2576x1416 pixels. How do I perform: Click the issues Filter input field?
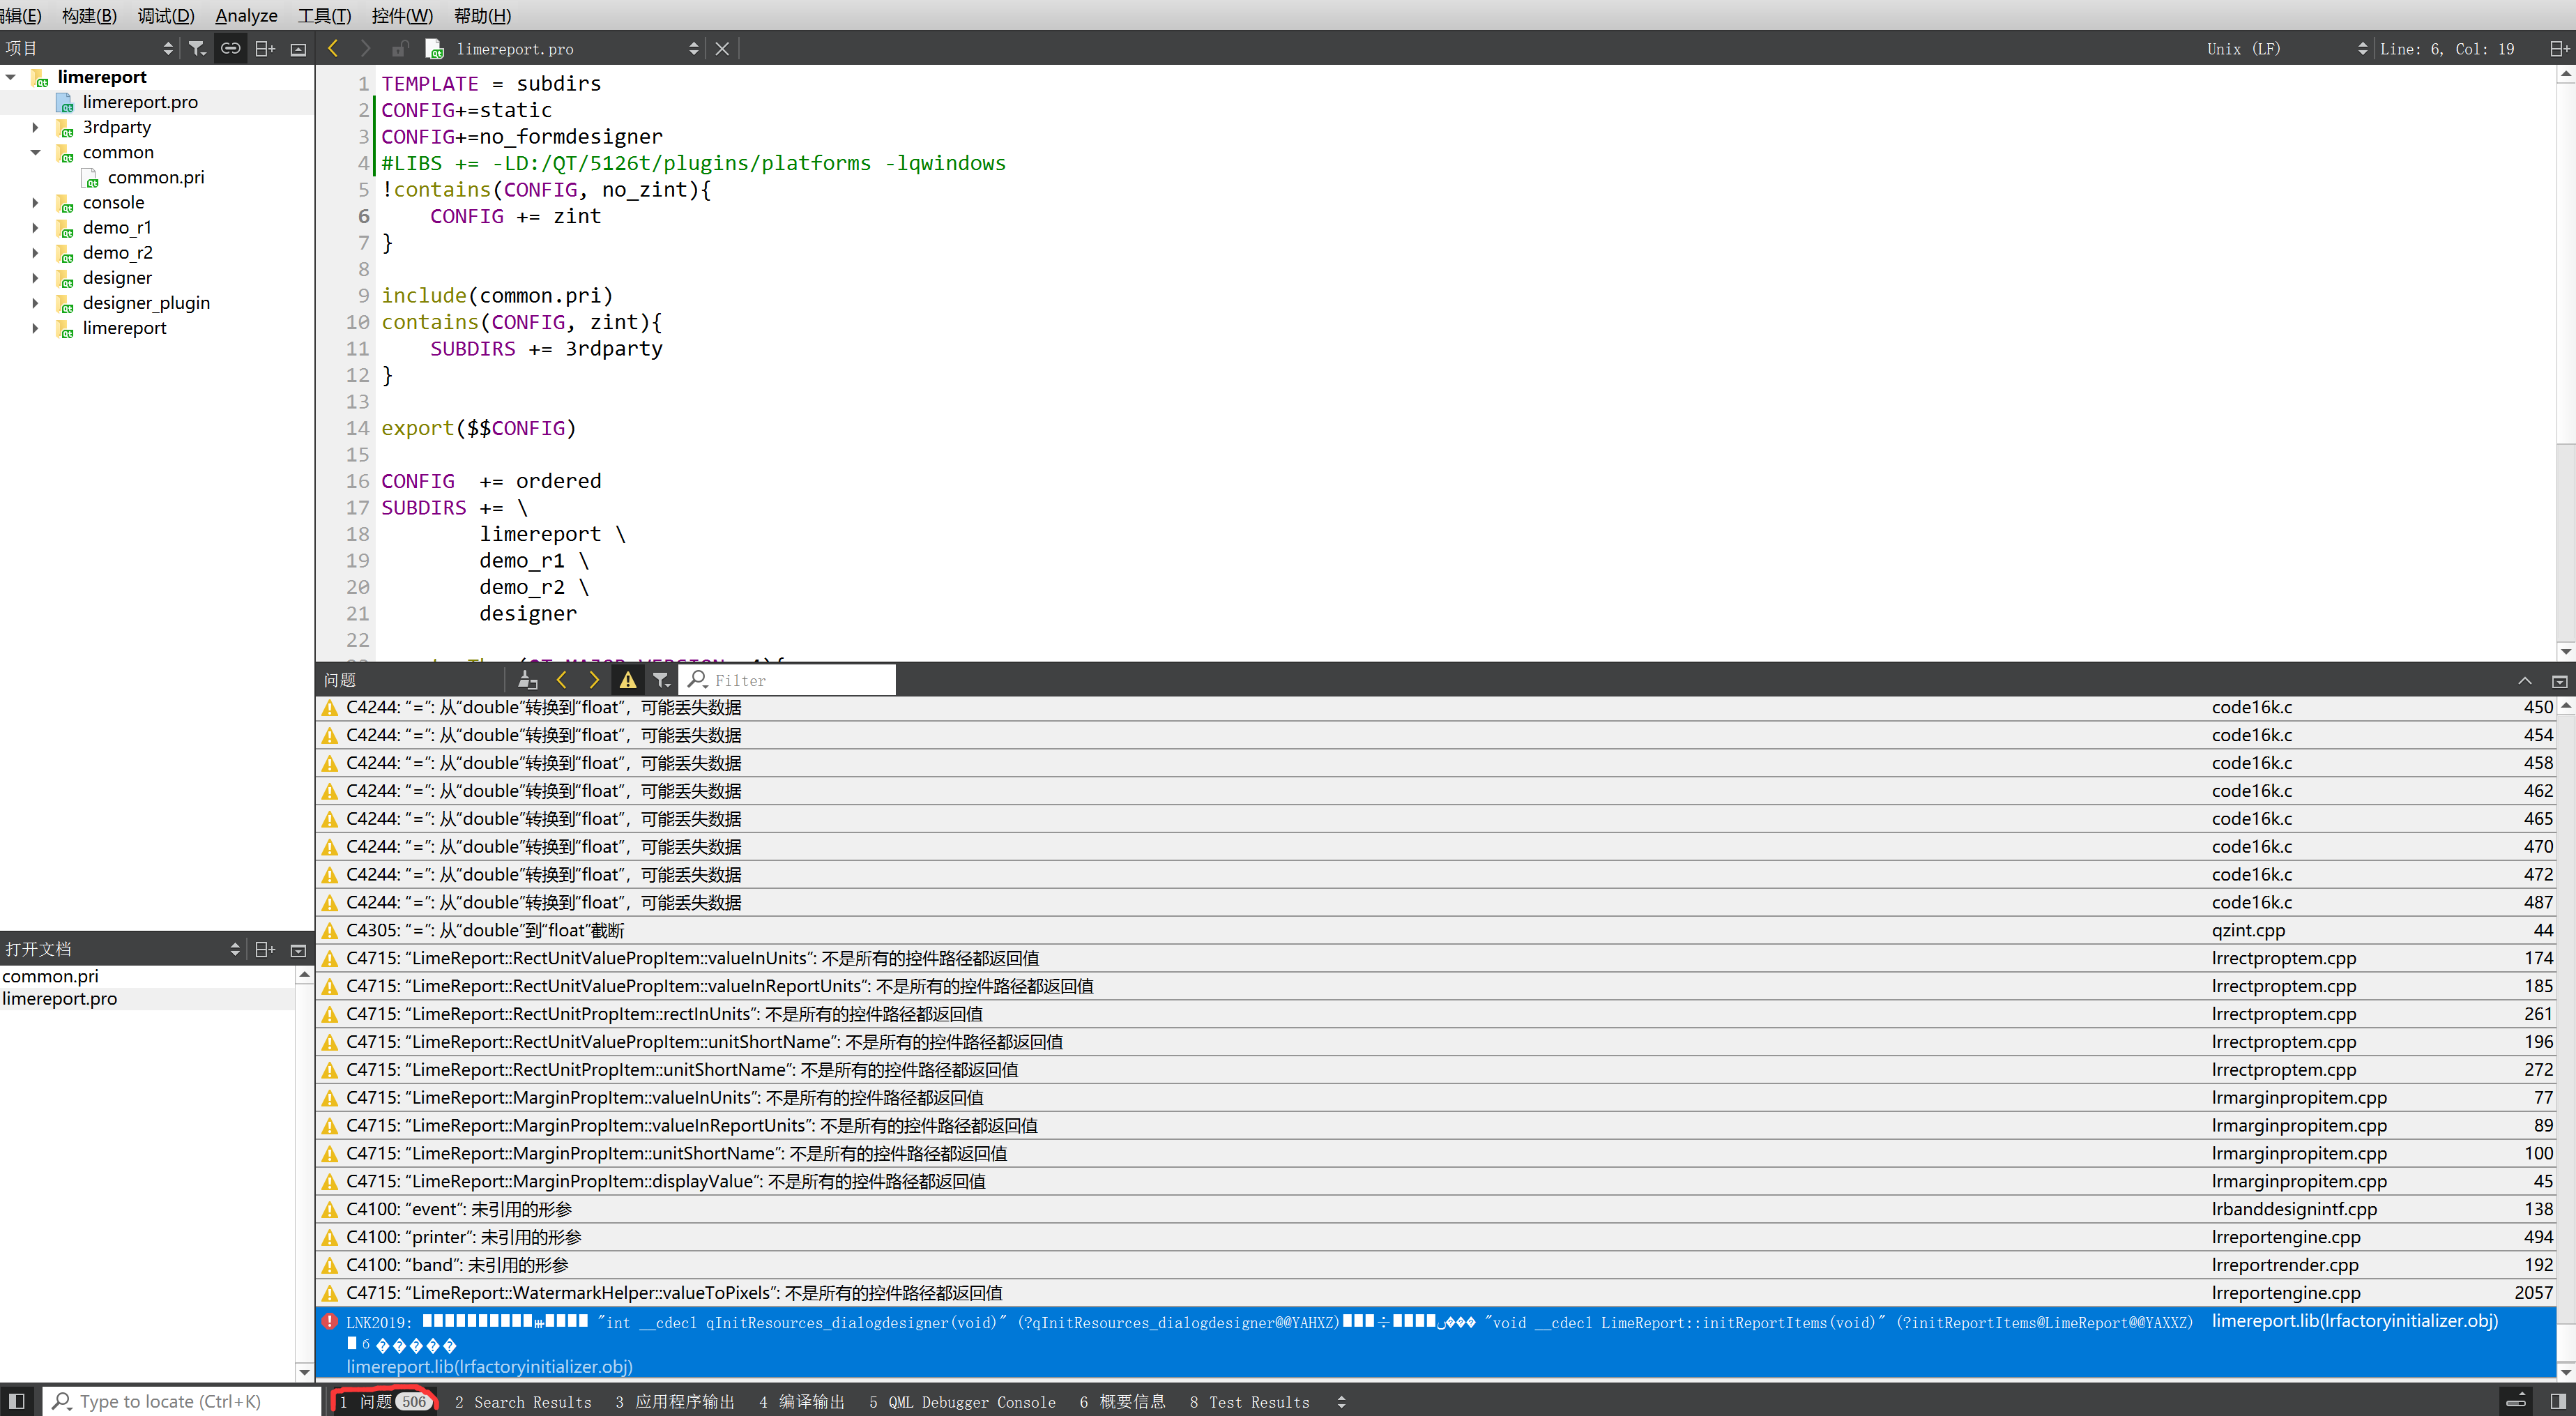(x=800, y=680)
